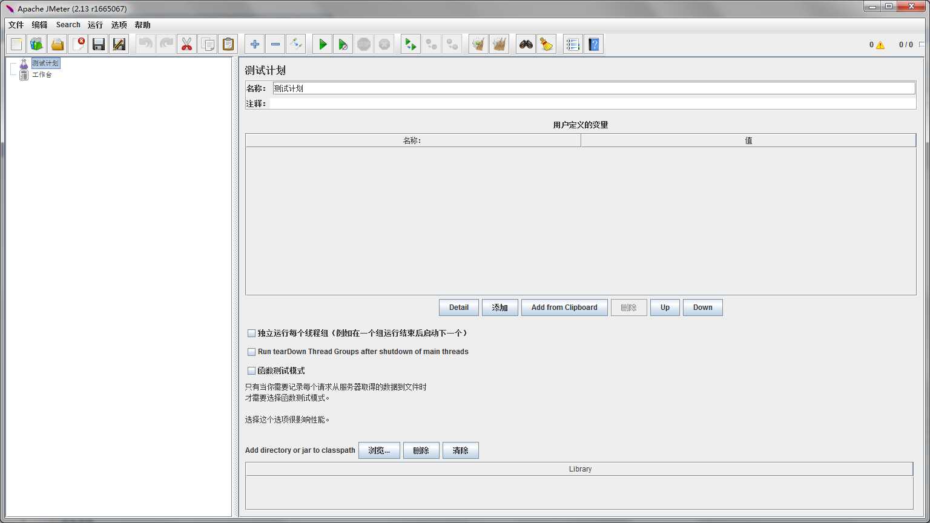Image resolution: width=930 pixels, height=523 pixels.
Task: Open the Templates icon
Action: pyautogui.click(x=37, y=44)
